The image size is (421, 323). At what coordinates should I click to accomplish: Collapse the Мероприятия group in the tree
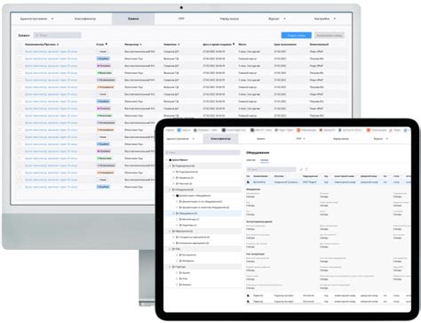tap(170, 231)
